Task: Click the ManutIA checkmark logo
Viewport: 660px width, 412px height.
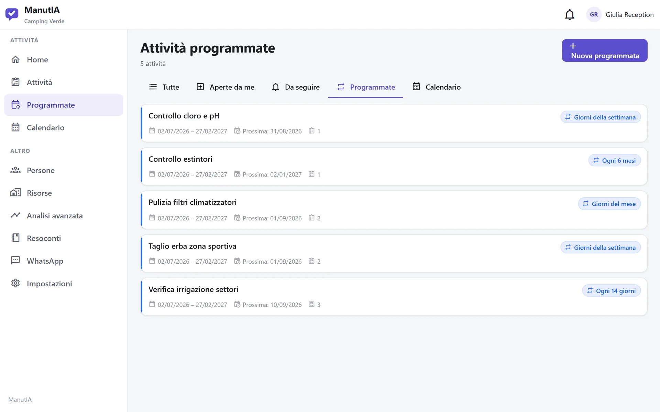Action: coord(12,14)
